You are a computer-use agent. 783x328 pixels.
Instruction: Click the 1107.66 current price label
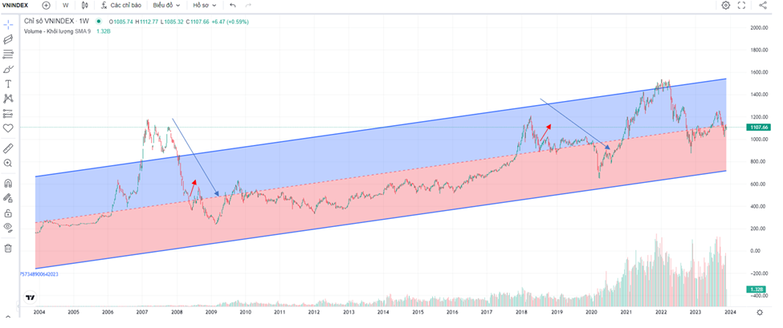click(759, 128)
